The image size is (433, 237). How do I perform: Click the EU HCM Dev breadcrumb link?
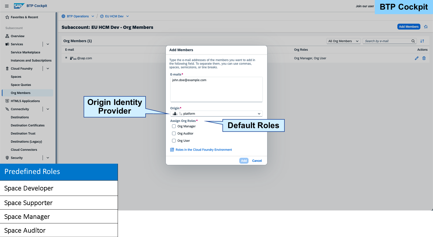click(x=114, y=16)
